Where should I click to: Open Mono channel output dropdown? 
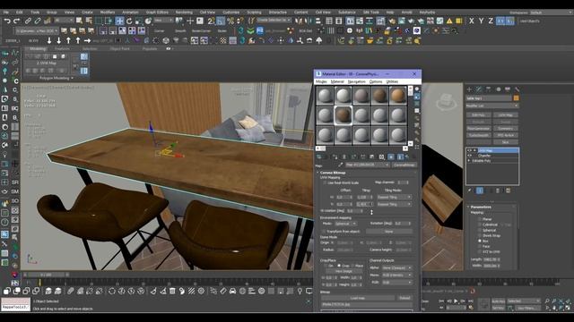(x=396, y=275)
